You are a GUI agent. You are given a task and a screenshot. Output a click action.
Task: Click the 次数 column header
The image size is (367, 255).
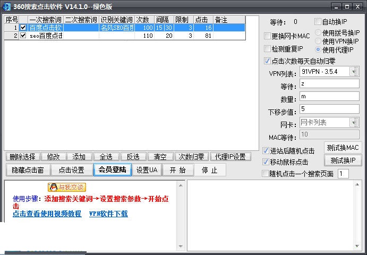tap(142, 20)
